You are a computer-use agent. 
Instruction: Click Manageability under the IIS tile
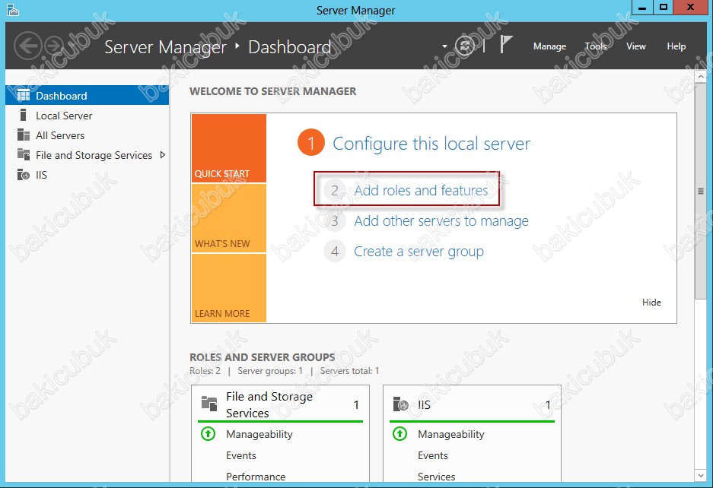[450, 434]
